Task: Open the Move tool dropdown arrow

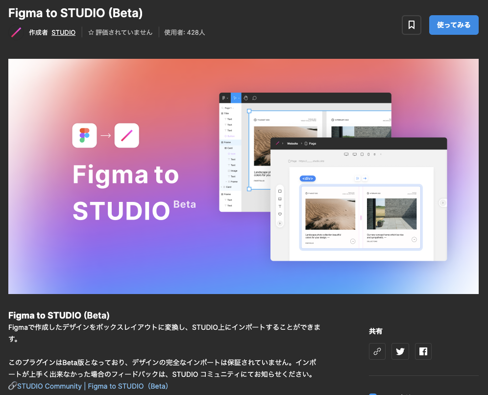Action: pos(239,99)
